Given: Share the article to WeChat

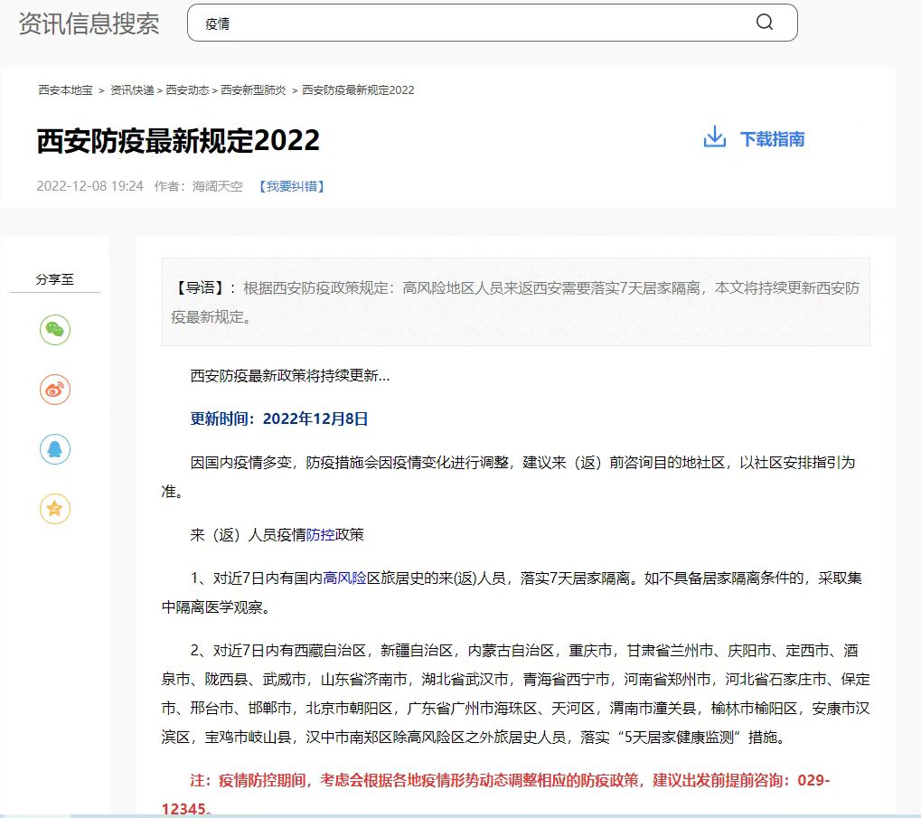Looking at the screenshot, I should pos(55,330).
